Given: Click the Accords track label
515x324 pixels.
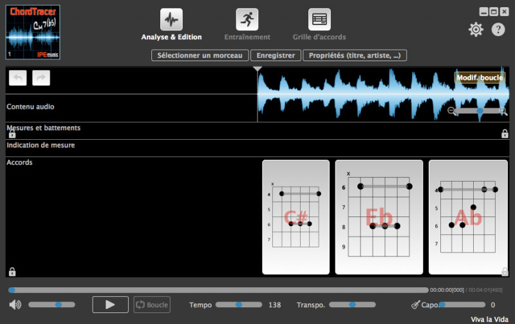Looking at the screenshot, I should click(19, 162).
